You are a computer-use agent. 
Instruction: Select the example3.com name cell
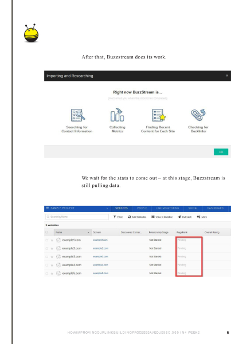72,257
